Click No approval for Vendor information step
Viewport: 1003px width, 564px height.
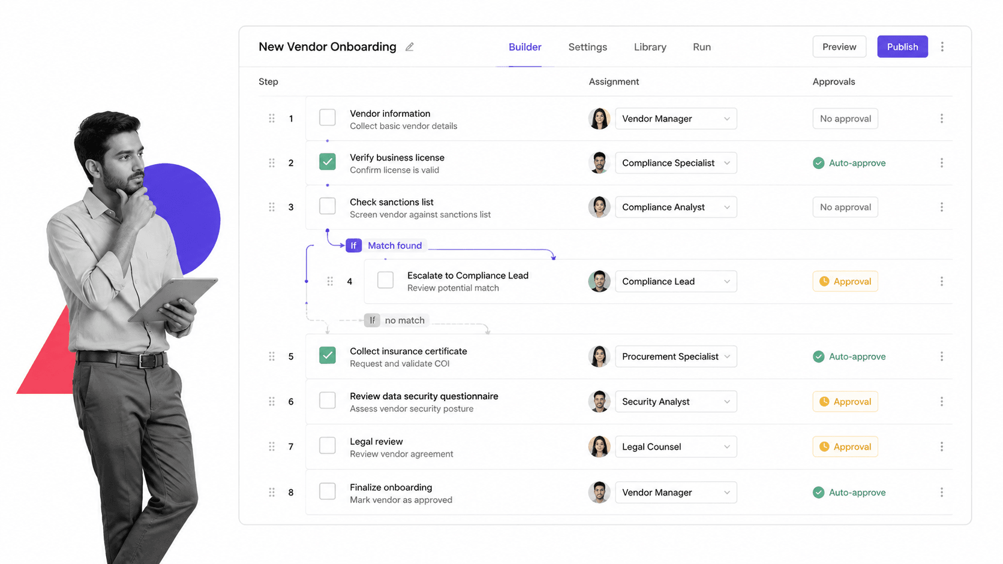845,119
